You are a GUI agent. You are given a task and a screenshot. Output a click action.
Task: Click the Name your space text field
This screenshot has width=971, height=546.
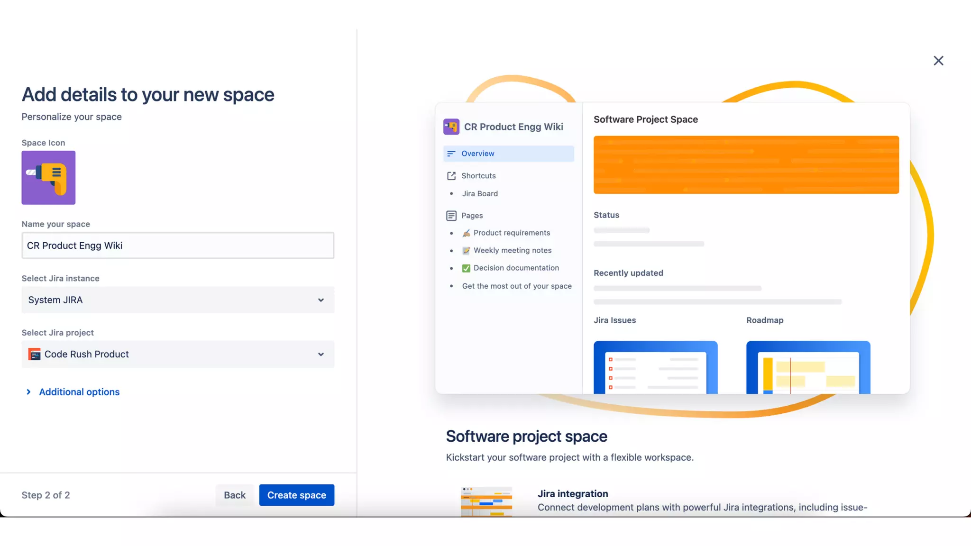(178, 246)
